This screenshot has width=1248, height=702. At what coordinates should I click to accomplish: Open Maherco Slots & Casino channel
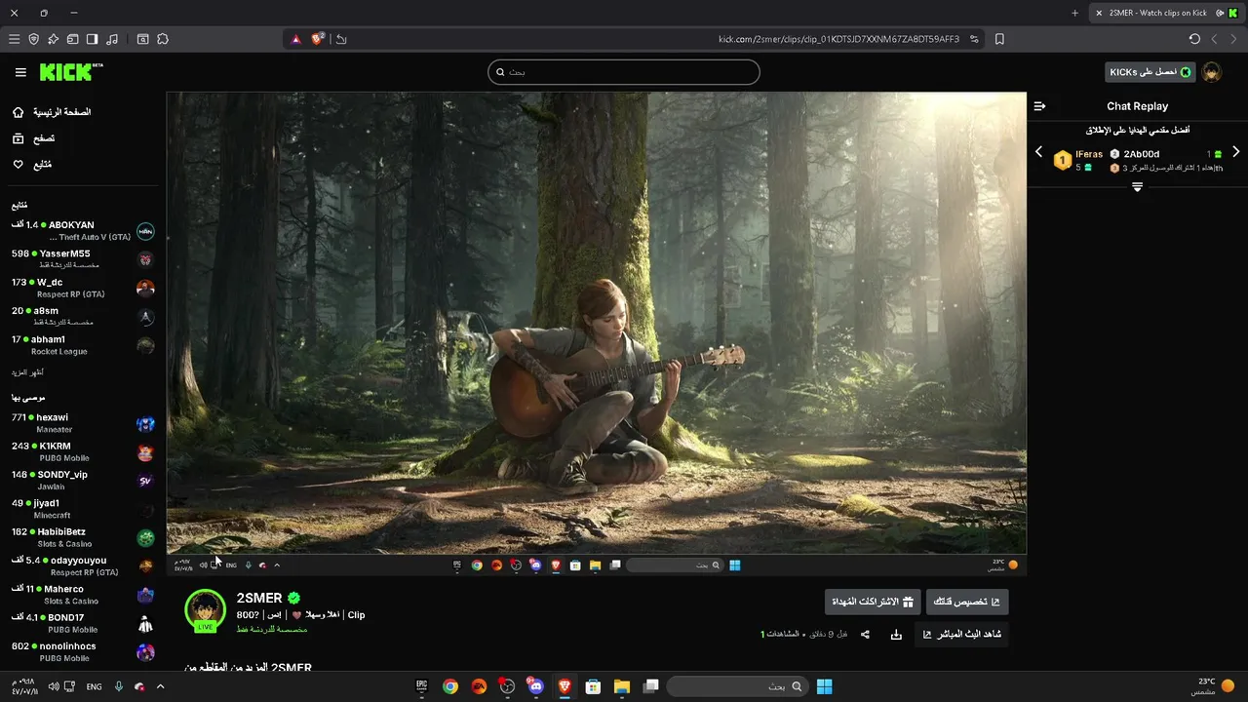(x=83, y=595)
